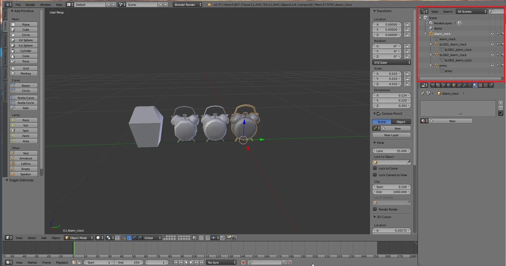Click the remove material slot minus button
Viewport: 506px width, 266px height.
501,108
